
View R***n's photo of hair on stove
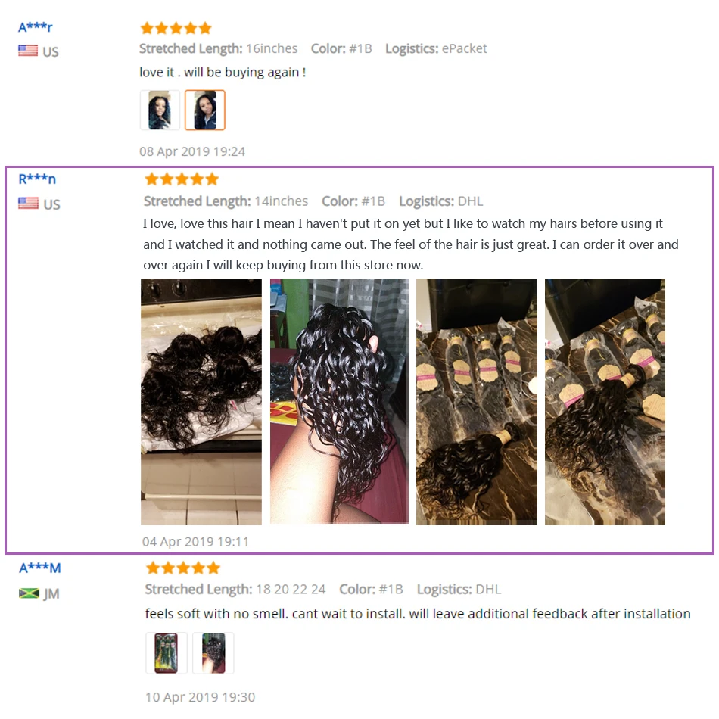(201, 402)
